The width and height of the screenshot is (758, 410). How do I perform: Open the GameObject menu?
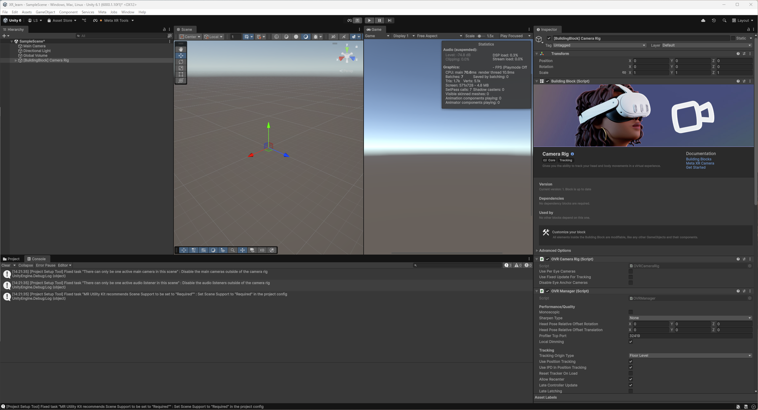coord(45,12)
